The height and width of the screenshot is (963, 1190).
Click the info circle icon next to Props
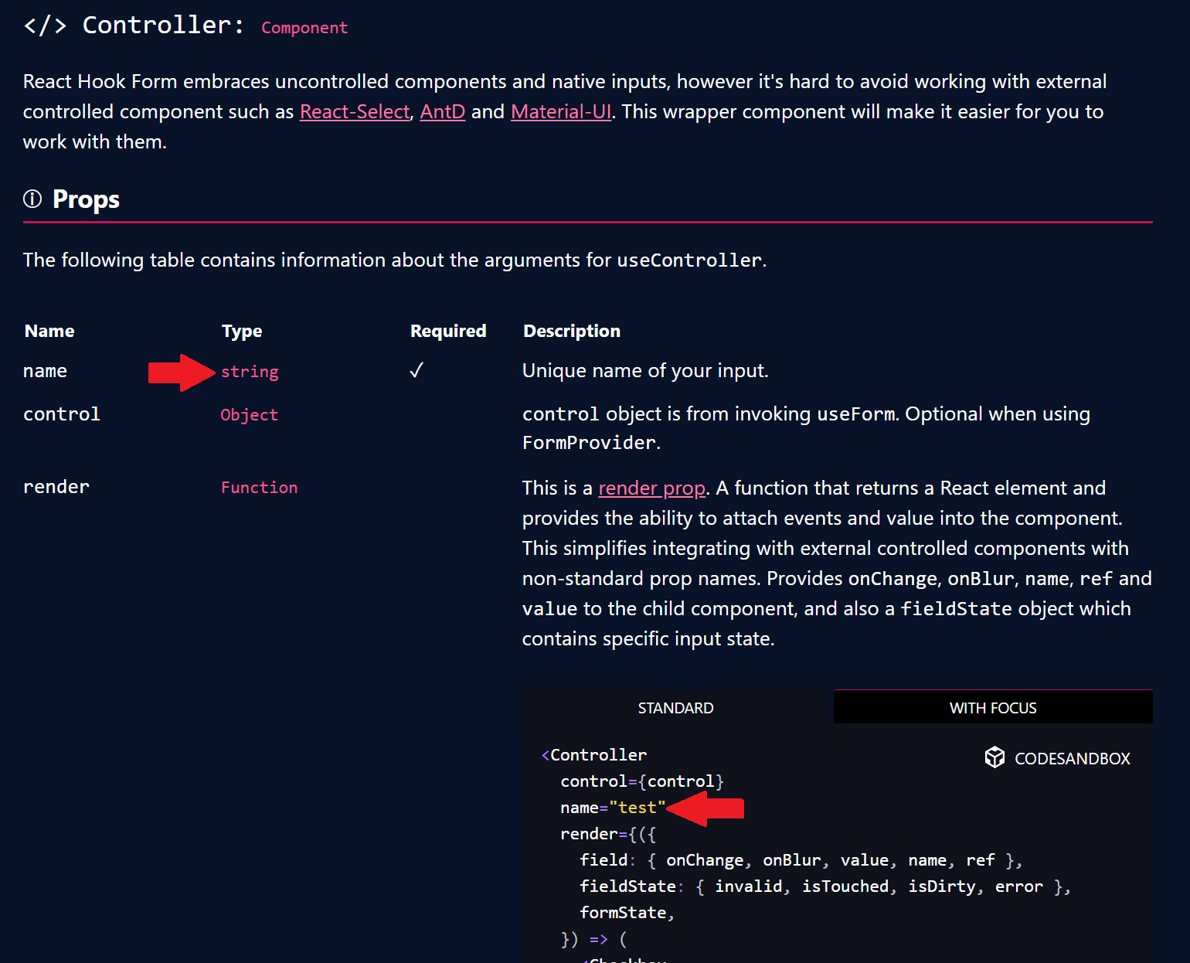32,199
